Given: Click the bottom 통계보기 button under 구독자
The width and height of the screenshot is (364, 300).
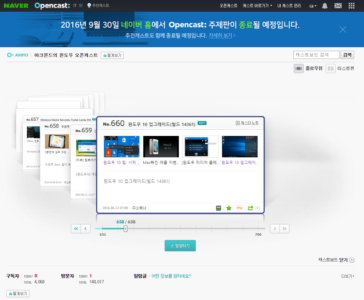Looking at the screenshot, I should (18, 294).
